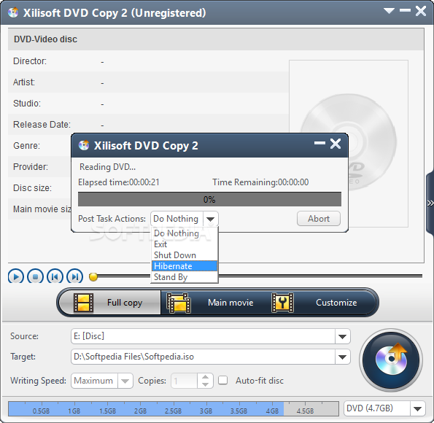Open DVD (4.7GB) disc type dropdown
434x423 pixels.
point(417,408)
